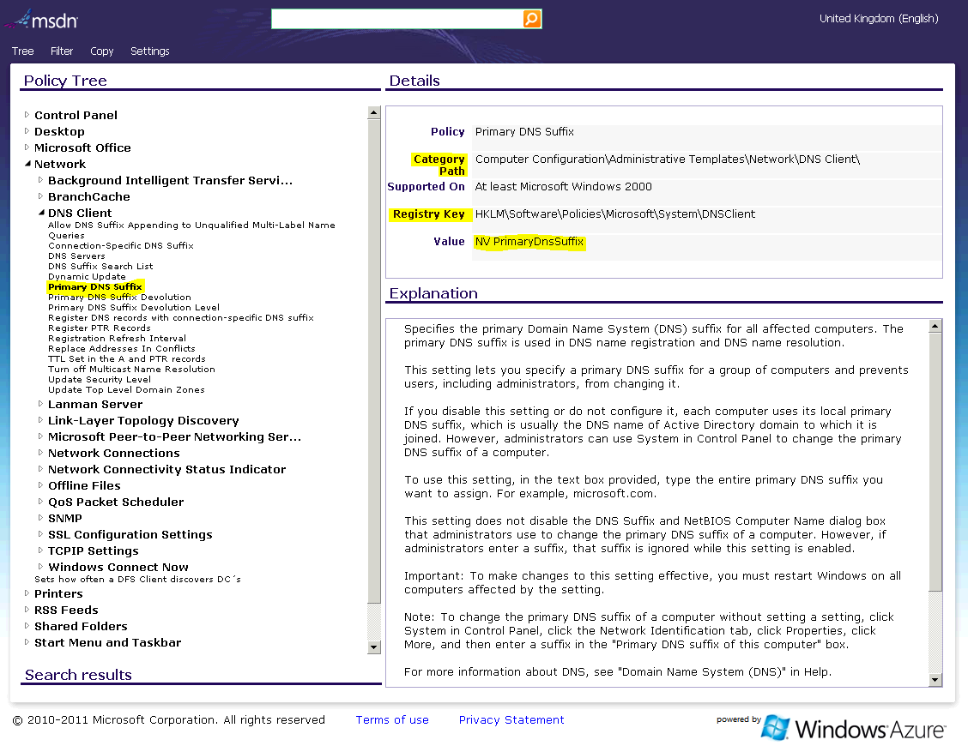Select Register PTR Records policy
Screen dimensions: 968x752
(100, 328)
